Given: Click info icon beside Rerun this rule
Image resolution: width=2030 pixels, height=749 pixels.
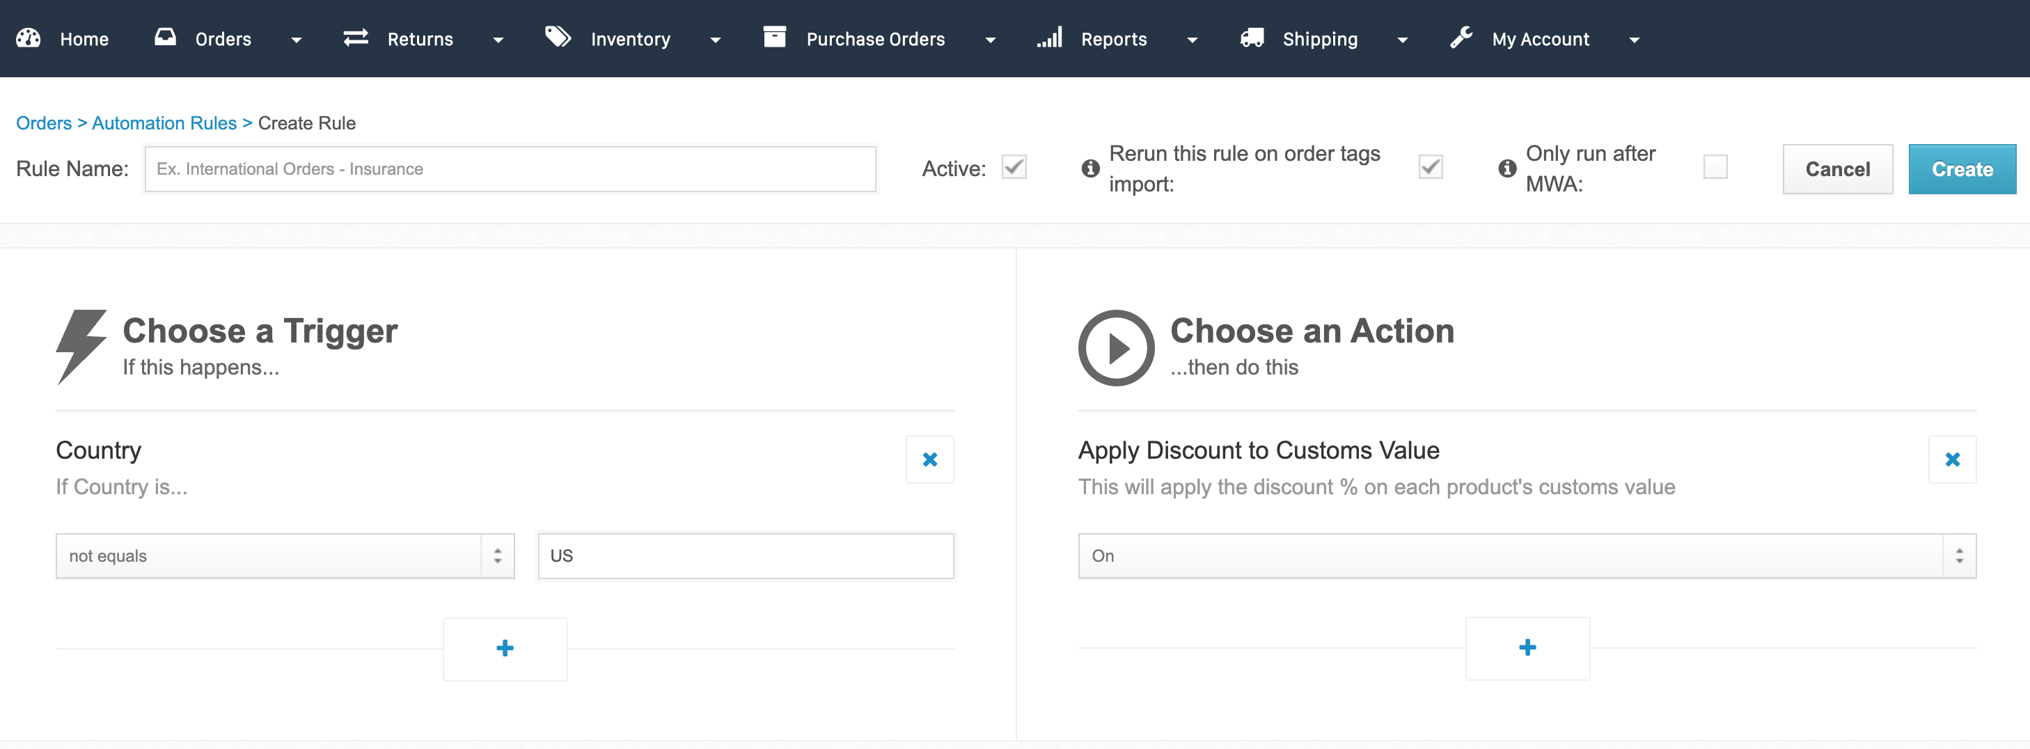Looking at the screenshot, I should [1091, 168].
